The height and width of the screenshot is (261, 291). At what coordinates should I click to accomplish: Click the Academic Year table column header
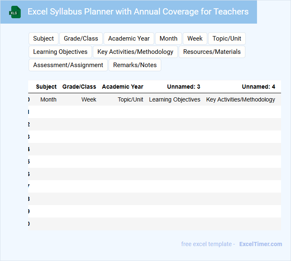(x=122, y=87)
